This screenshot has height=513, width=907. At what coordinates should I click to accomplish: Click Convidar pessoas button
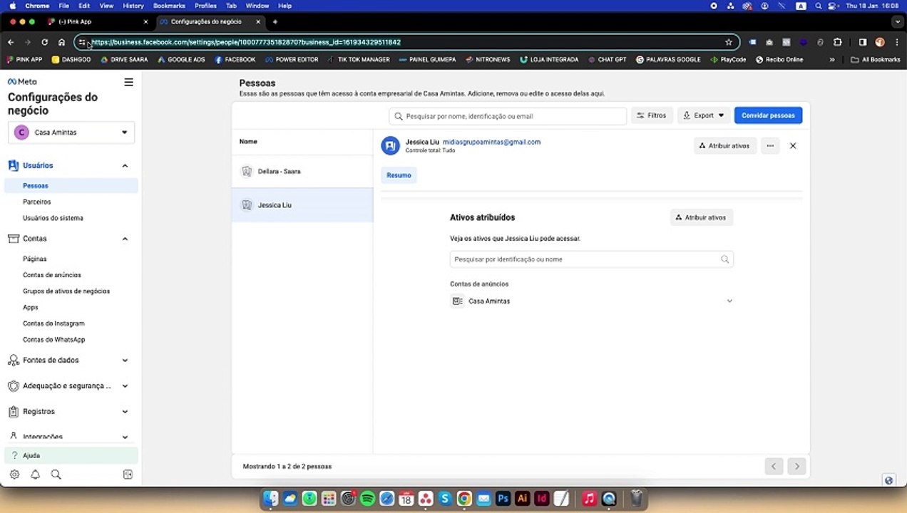click(768, 115)
